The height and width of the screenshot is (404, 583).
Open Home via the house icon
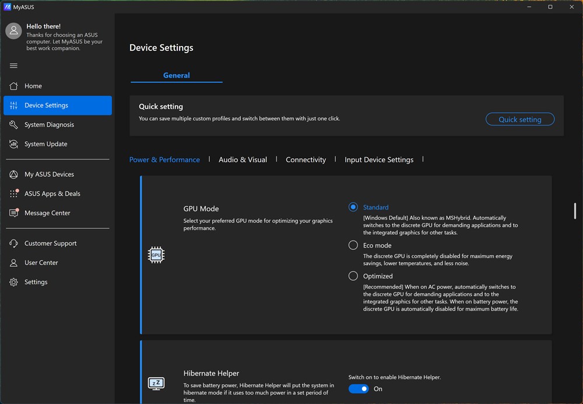[x=14, y=86]
